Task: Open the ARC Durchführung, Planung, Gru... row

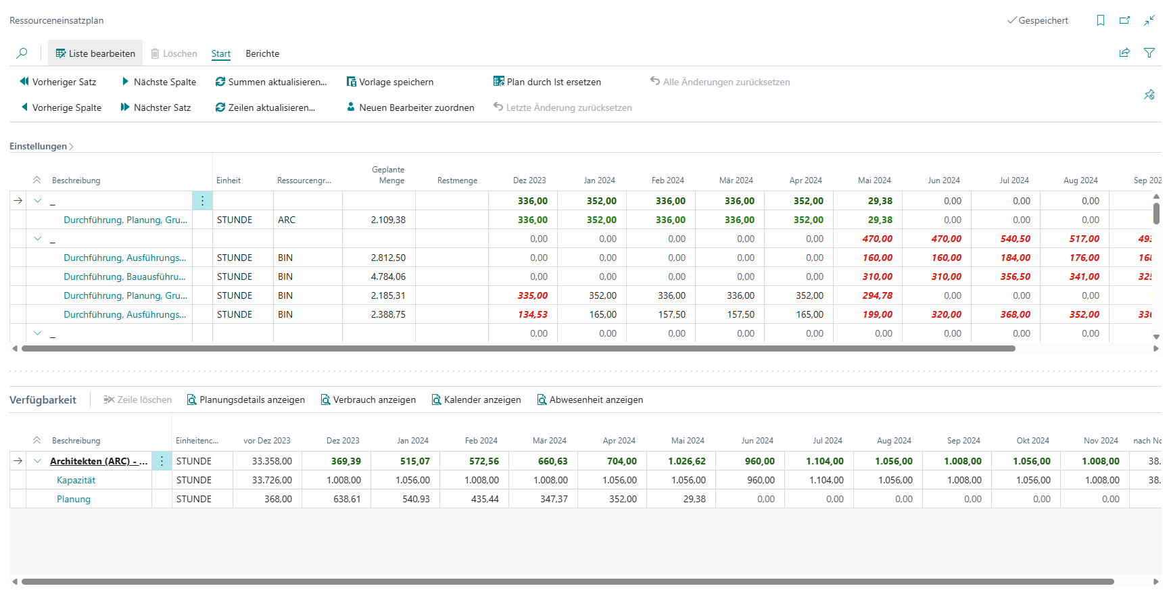Action: [126, 220]
